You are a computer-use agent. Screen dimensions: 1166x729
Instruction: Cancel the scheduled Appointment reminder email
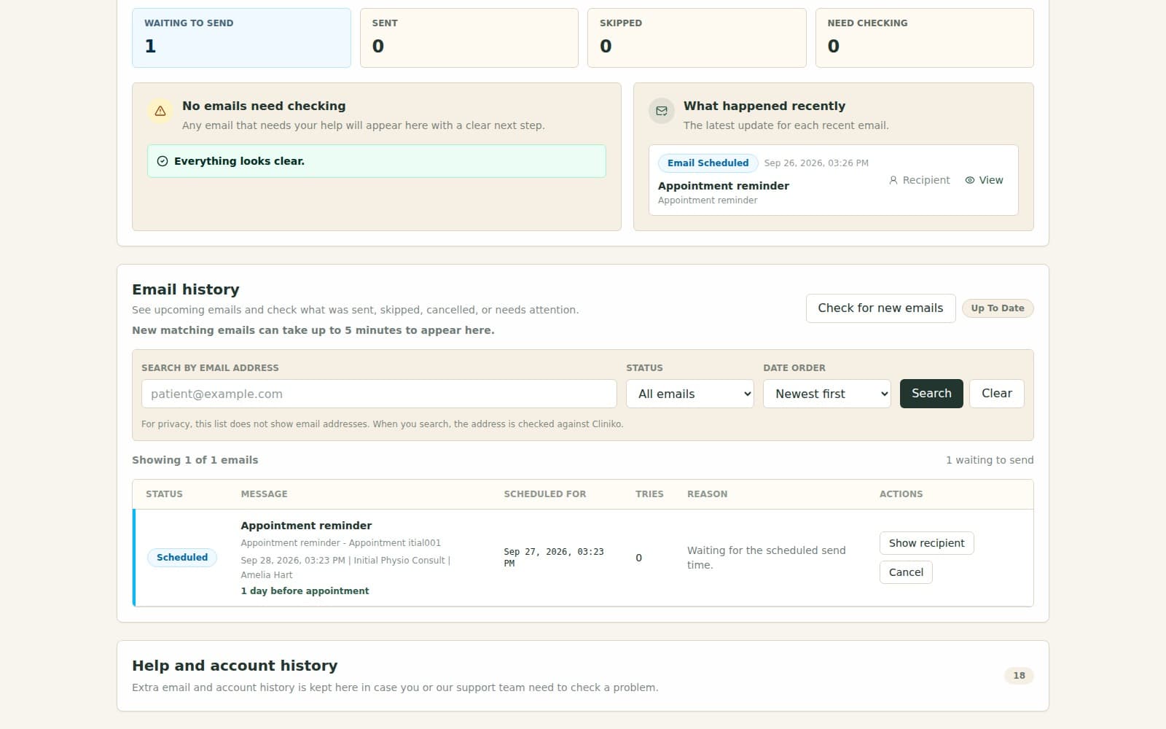[x=906, y=572]
